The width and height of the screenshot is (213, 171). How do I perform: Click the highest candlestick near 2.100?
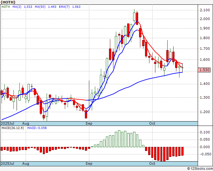(x=134, y=16)
